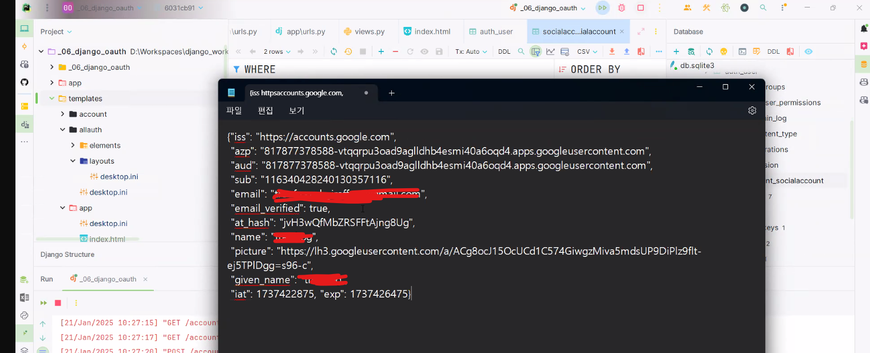
Task: Open the Tx: Auto transaction dropdown
Action: pos(471,51)
